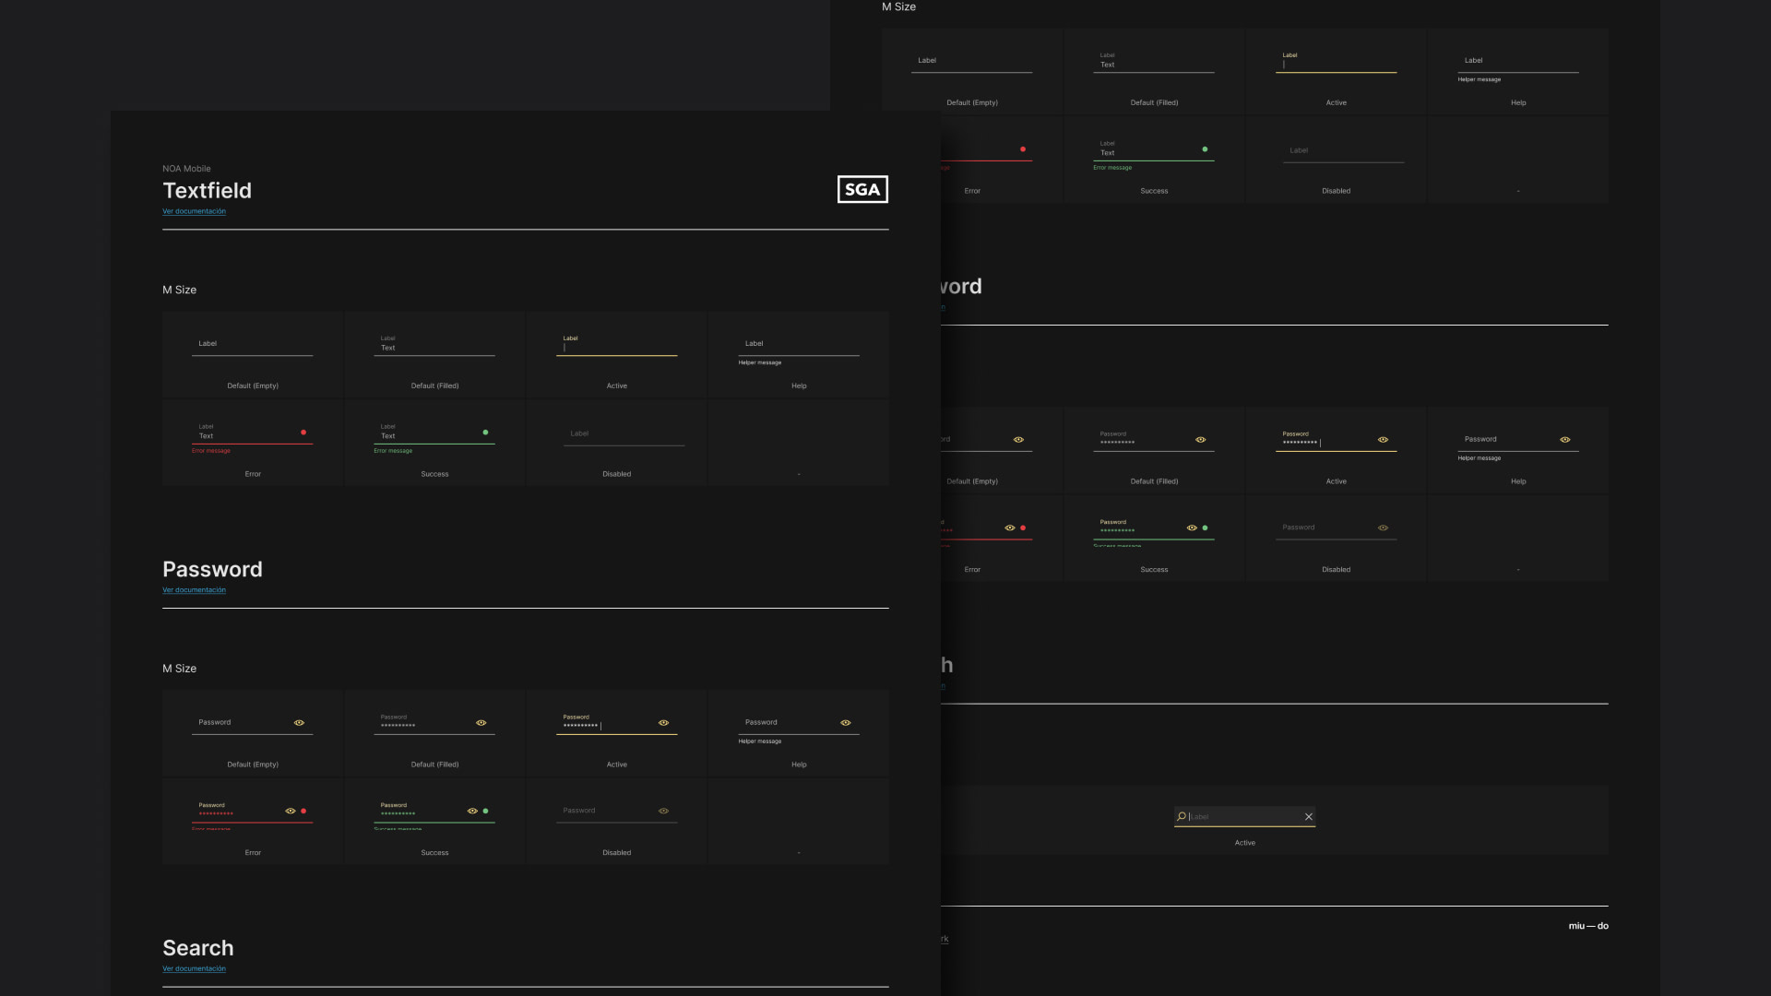Open Ver documentación link under Search heading
1771x996 pixels.
point(194,968)
